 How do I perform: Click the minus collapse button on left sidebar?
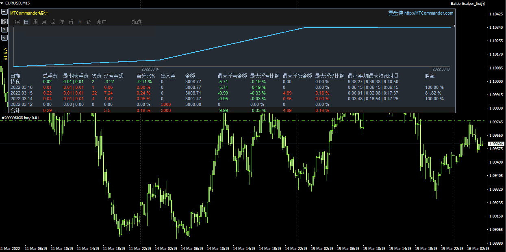pyautogui.click(x=4, y=12)
